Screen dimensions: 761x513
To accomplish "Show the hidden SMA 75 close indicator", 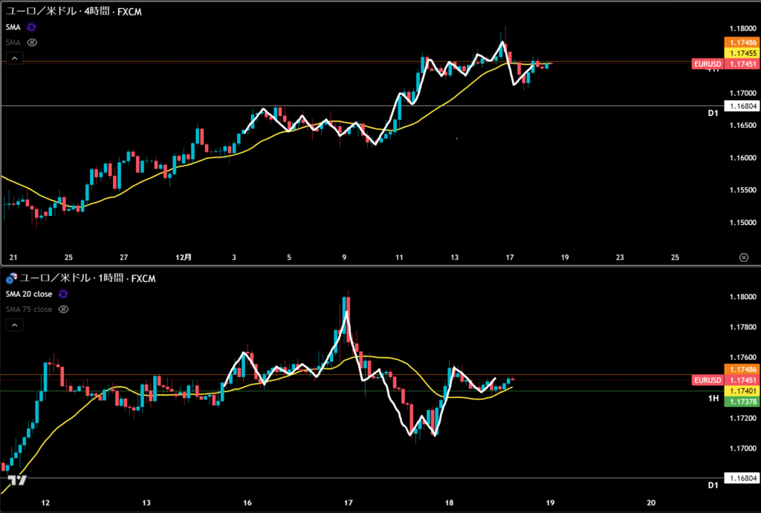I will (x=63, y=309).
